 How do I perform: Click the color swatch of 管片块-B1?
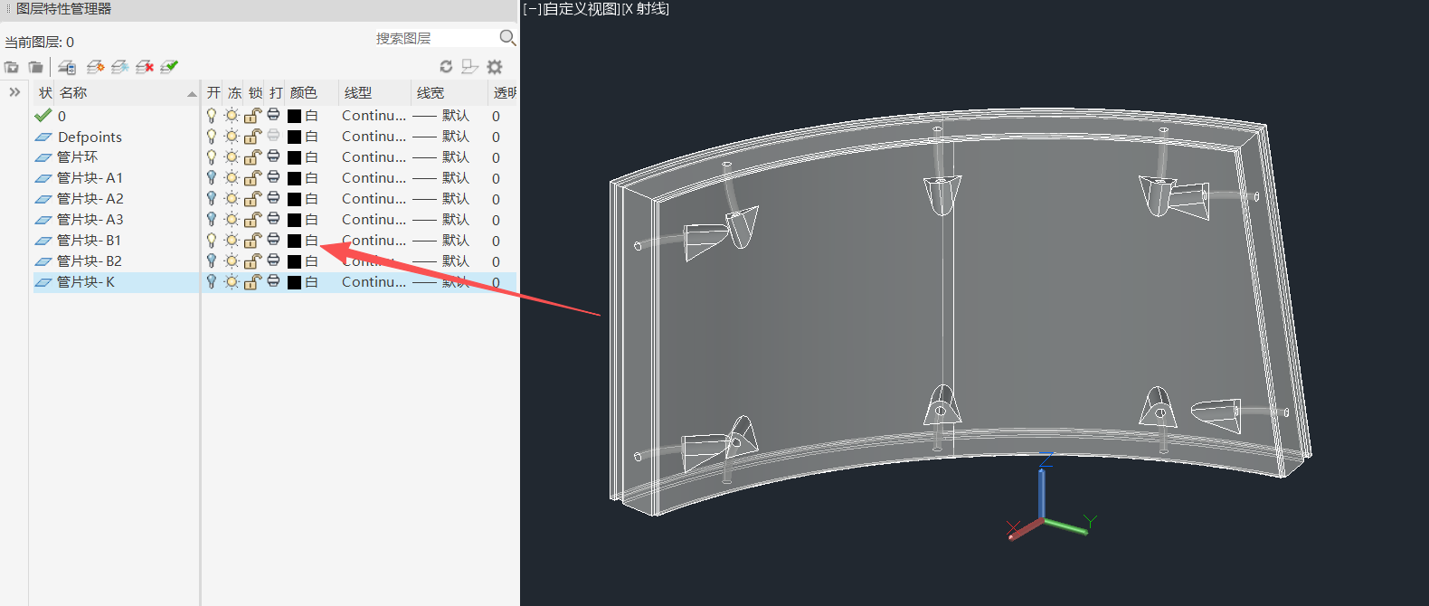coord(294,241)
